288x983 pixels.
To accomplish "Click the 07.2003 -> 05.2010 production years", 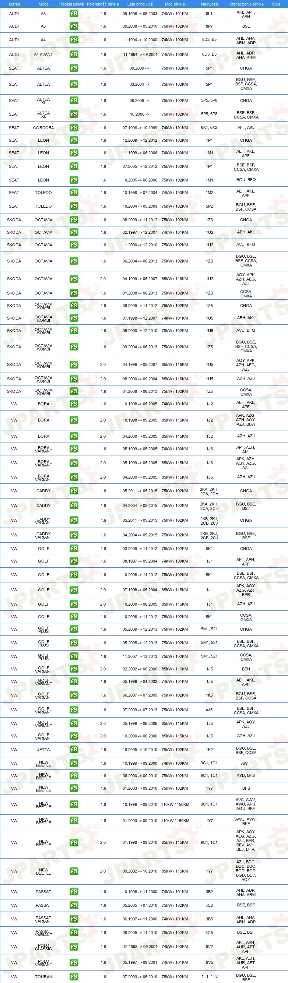I will 140,977.
